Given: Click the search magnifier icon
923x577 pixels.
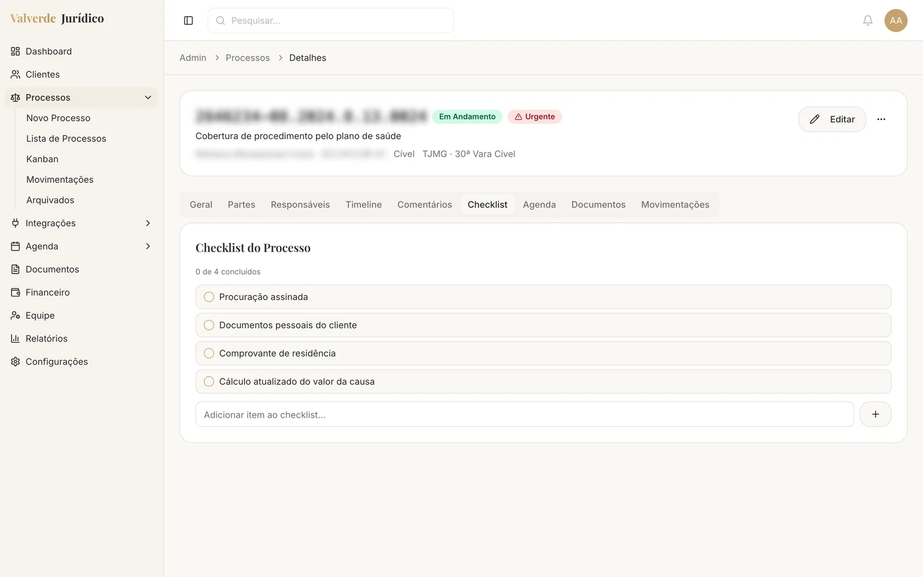Looking at the screenshot, I should click(x=220, y=21).
